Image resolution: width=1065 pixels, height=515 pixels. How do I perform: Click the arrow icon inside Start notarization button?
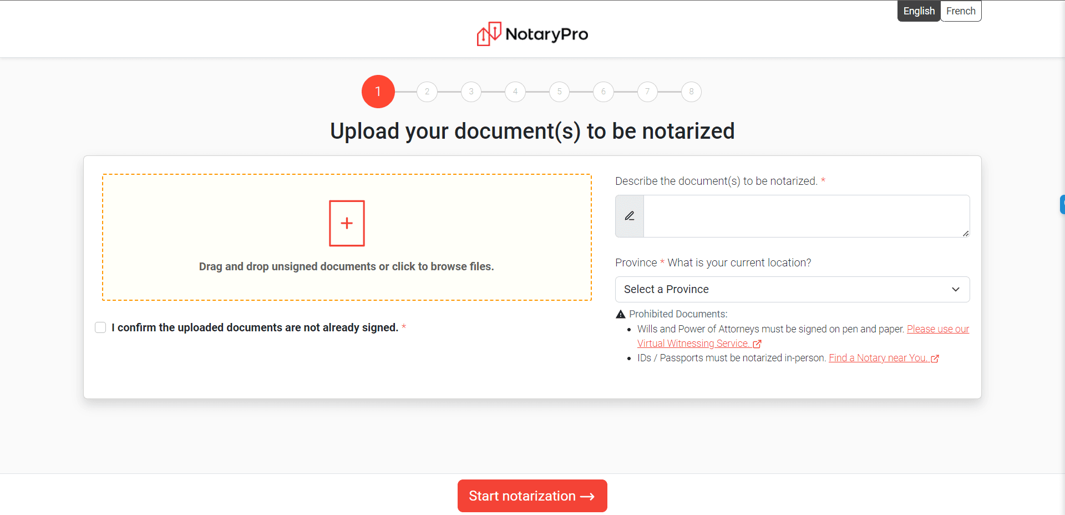[587, 496]
